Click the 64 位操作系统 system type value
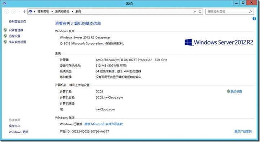Image resolution: width=260 pixels, height=142 pixels. [x=118, y=71]
